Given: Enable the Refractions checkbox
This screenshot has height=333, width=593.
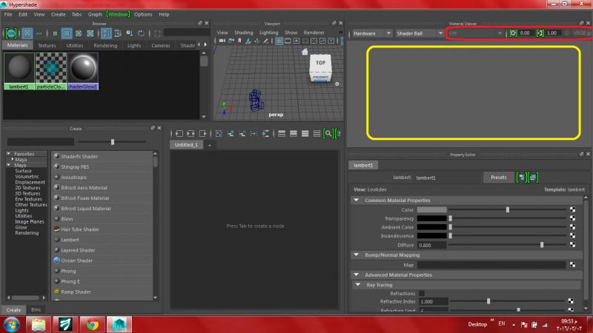Looking at the screenshot, I should point(422,293).
